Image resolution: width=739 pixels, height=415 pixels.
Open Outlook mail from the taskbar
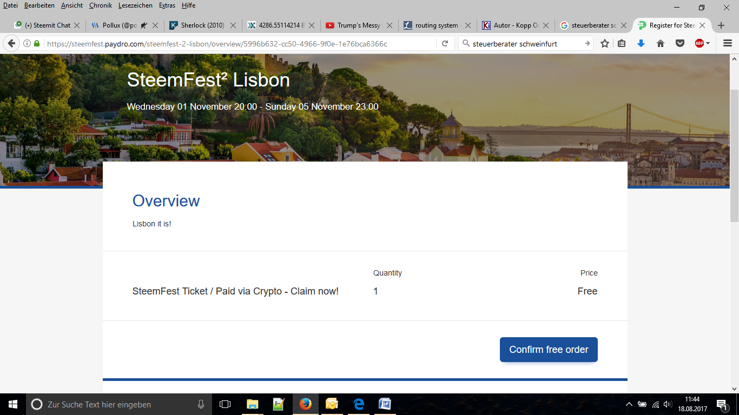pos(332,404)
